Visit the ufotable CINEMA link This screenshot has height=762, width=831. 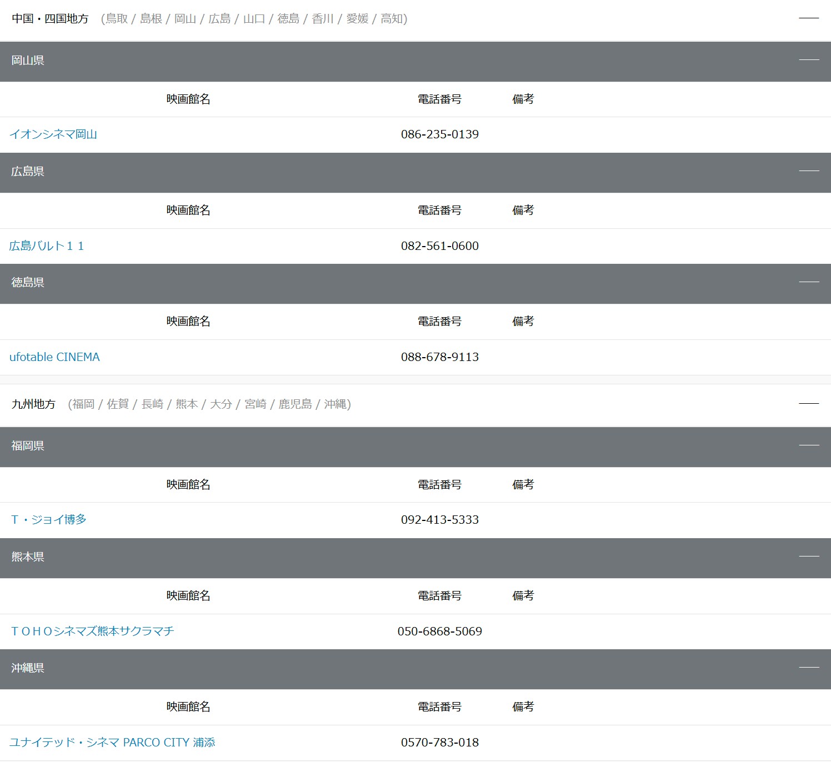(x=54, y=357)
